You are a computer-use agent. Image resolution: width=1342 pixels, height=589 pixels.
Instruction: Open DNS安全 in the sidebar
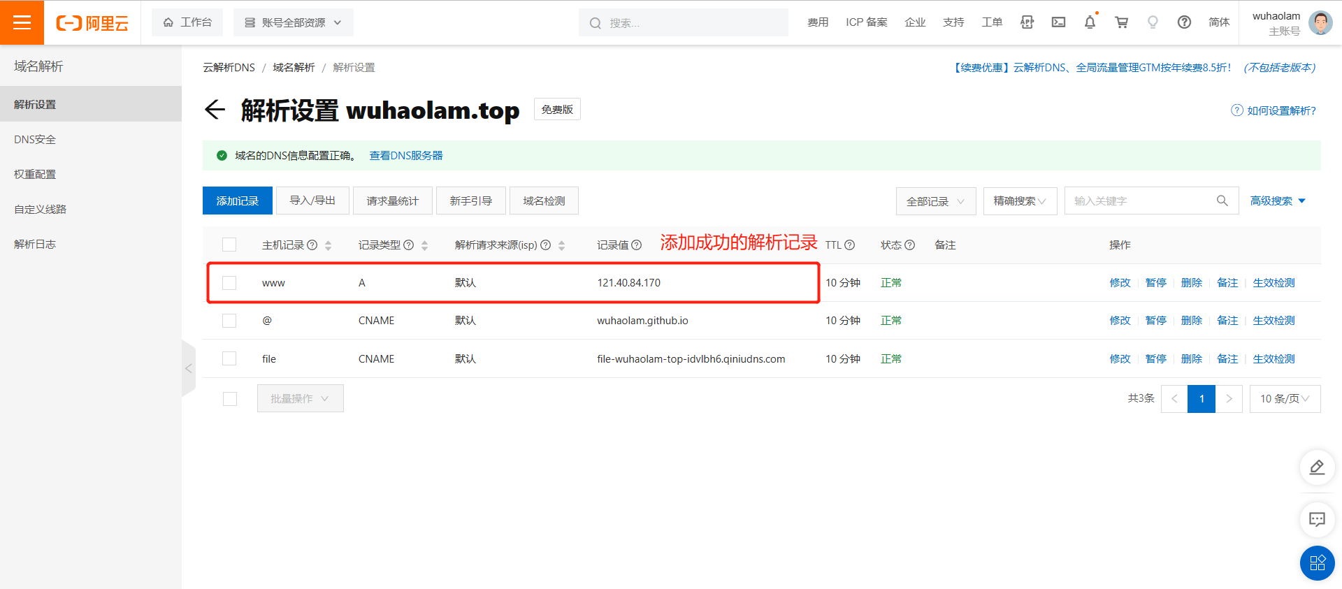click(x=91, y=139)
